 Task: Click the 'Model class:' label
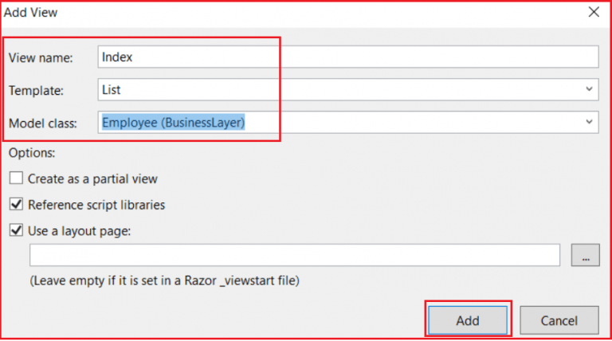43,123
